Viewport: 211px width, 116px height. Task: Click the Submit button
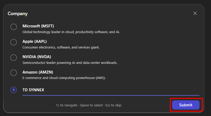pyautogui.click(x=186, y=105)
